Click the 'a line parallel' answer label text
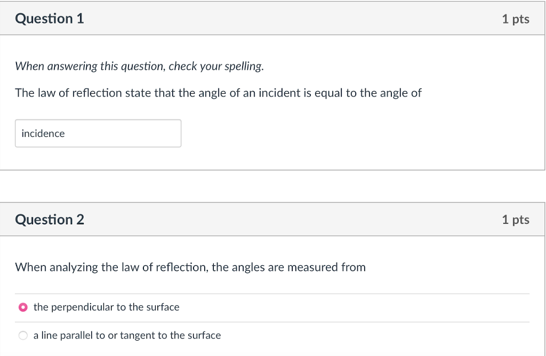 pos(127,335)
